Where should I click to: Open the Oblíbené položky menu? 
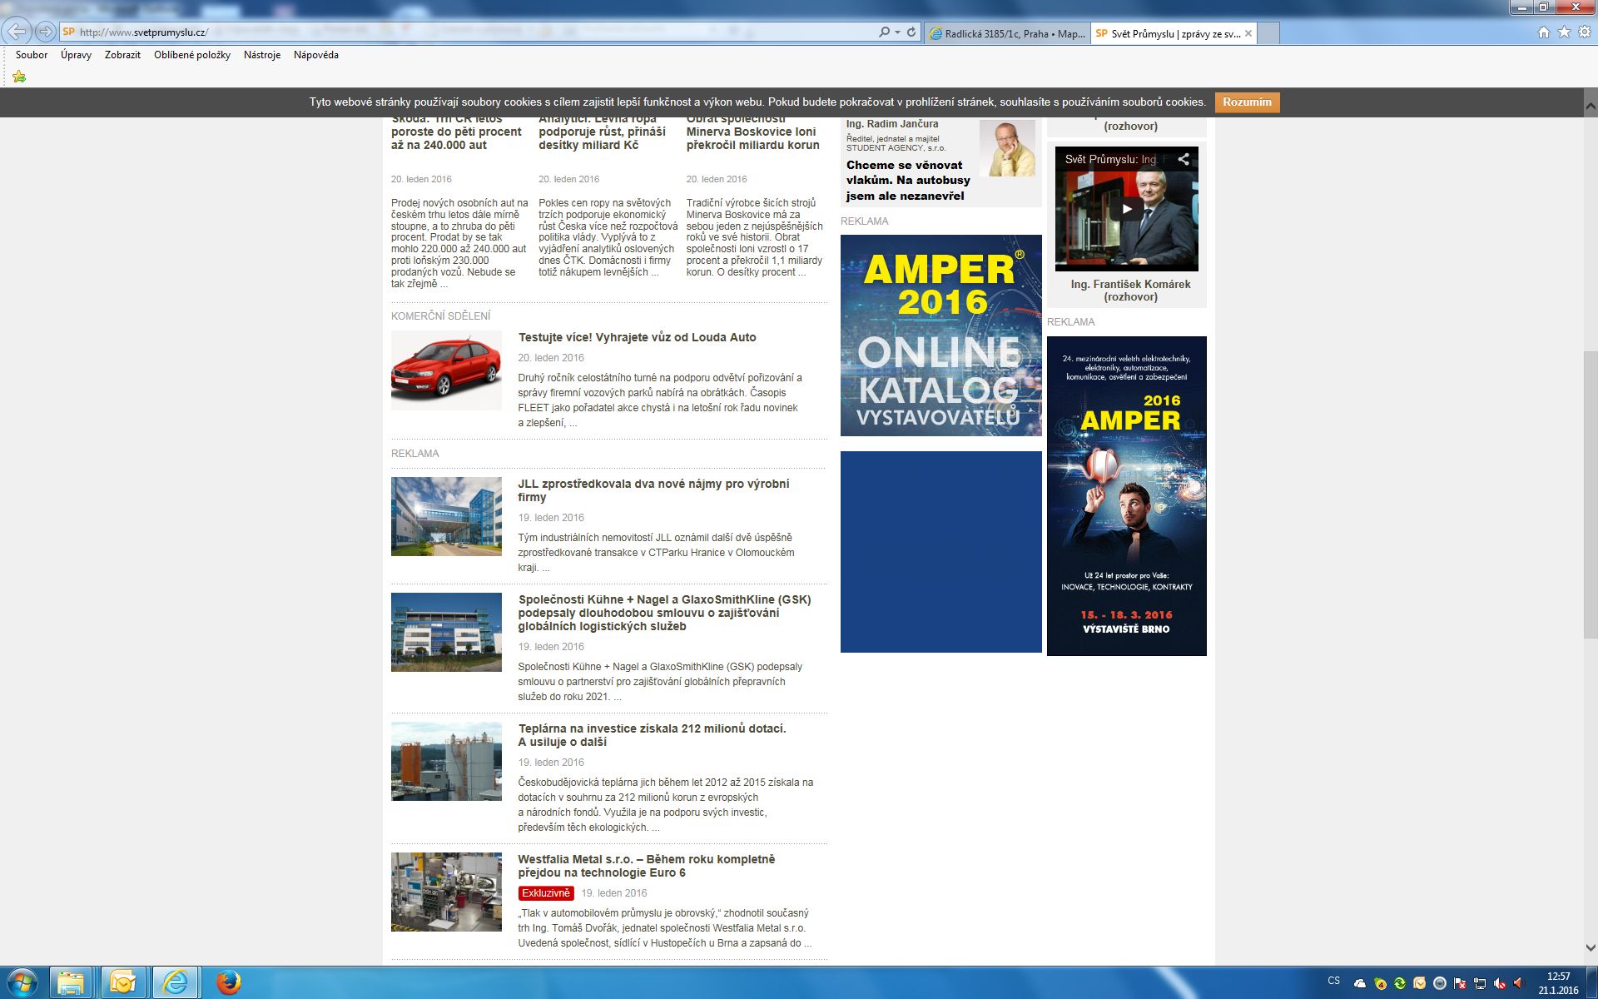click(x=192, y=55)
